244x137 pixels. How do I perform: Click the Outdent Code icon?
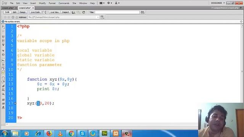click(3, 104)
